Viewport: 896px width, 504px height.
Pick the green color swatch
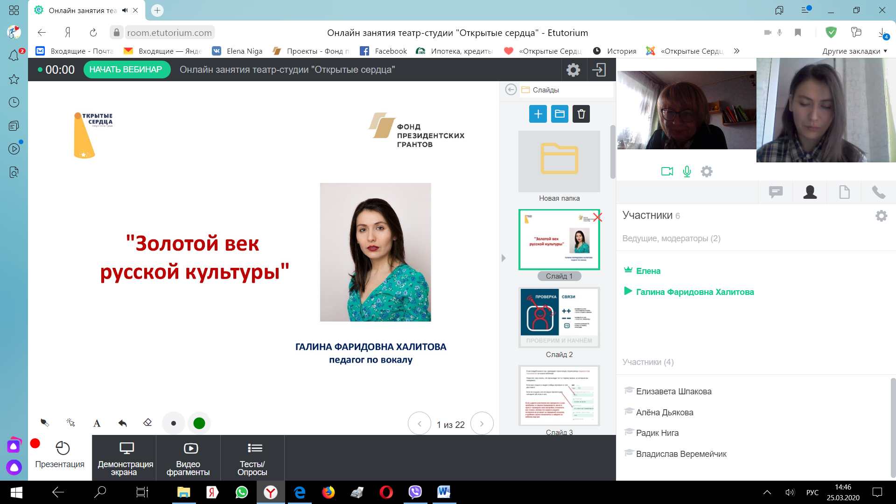point(199,423)
